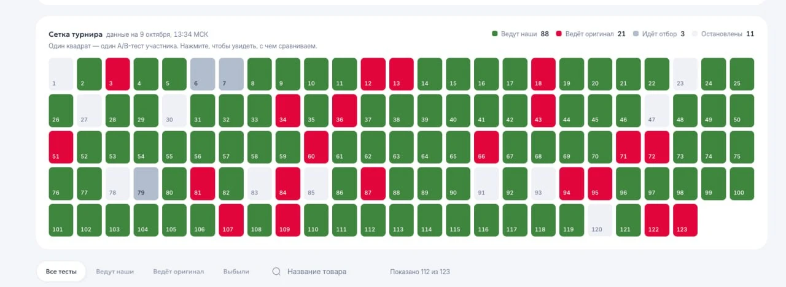Screen dimensions: 786x287
Task: Click red square number 18
Action: point(543,74)
